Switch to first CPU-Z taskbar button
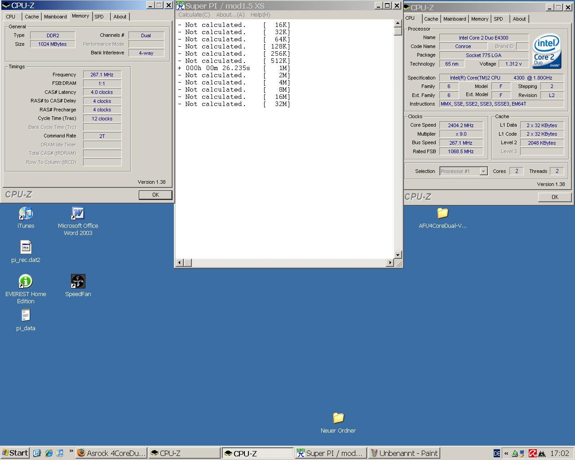Screen dimensions: 575x460 click(x=184, y=453)
